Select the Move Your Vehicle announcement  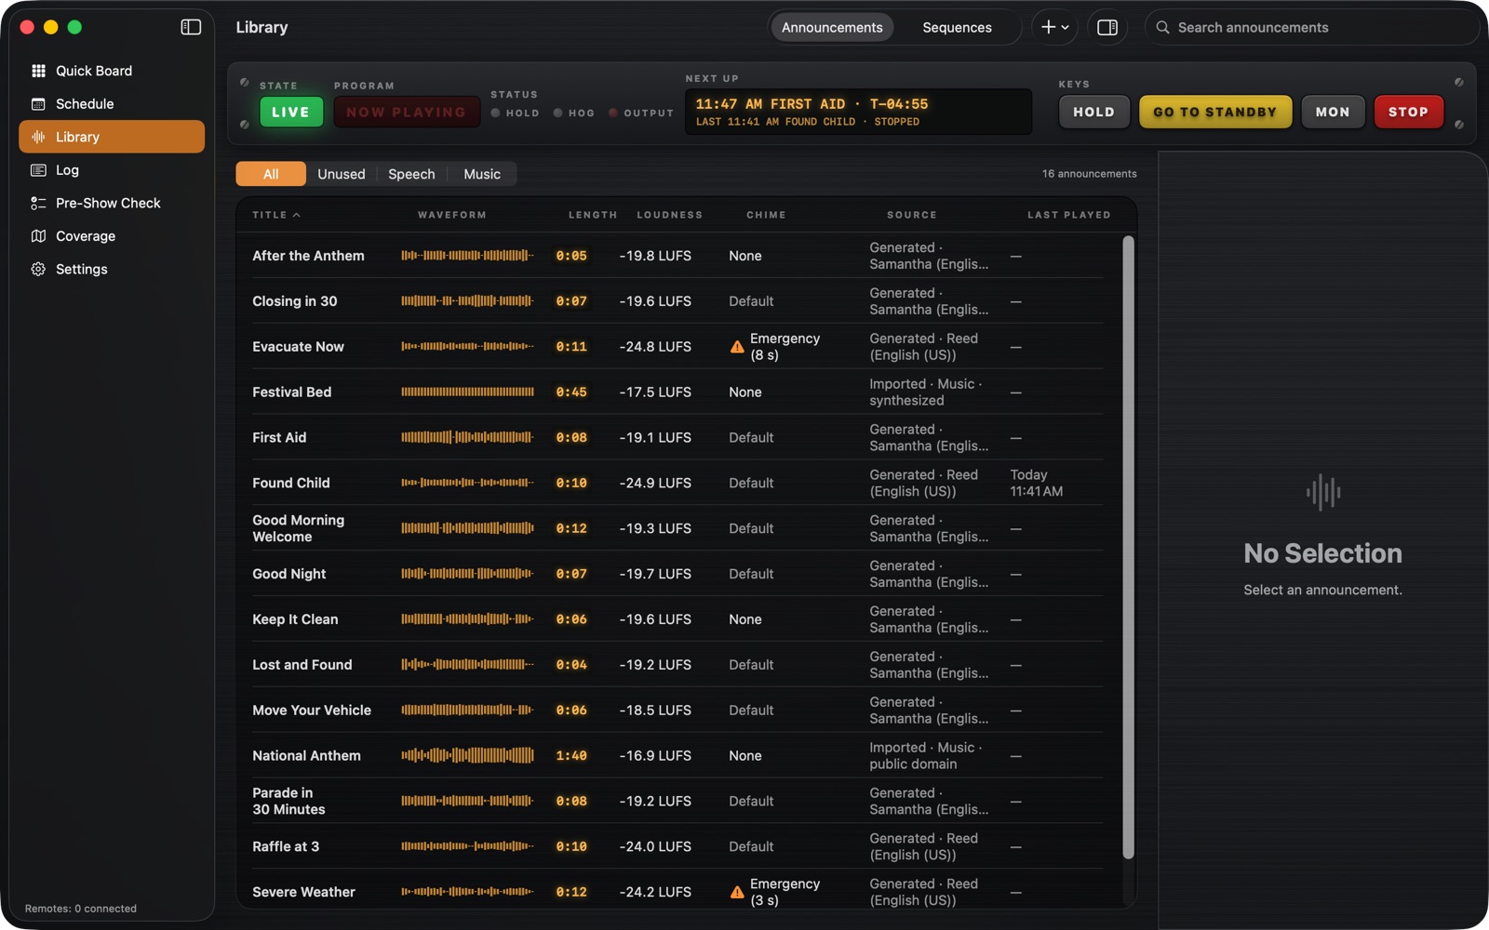(677, 711)
